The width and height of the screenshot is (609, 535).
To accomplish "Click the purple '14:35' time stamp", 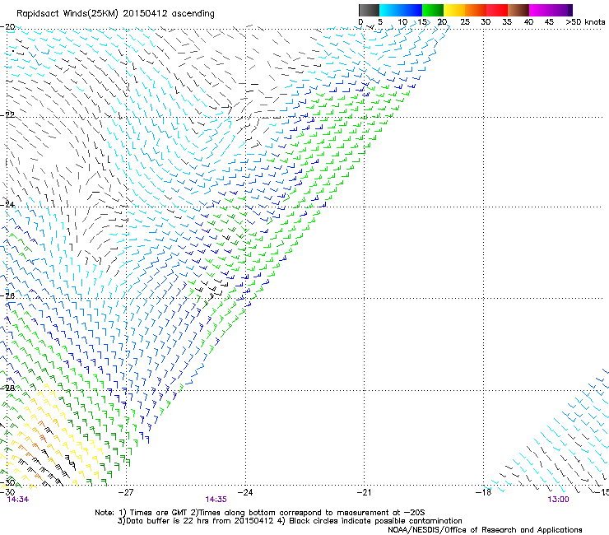I will (x=216, y=500).
